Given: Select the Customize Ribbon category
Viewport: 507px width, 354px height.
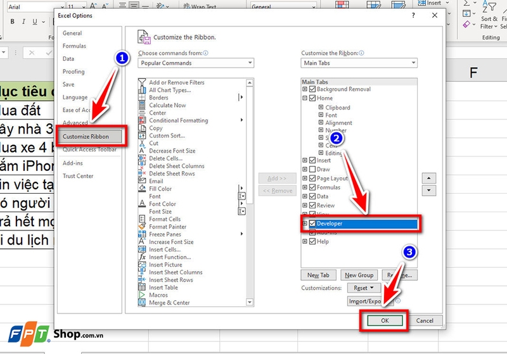Looking at the screenshot, I should (89, 136).
